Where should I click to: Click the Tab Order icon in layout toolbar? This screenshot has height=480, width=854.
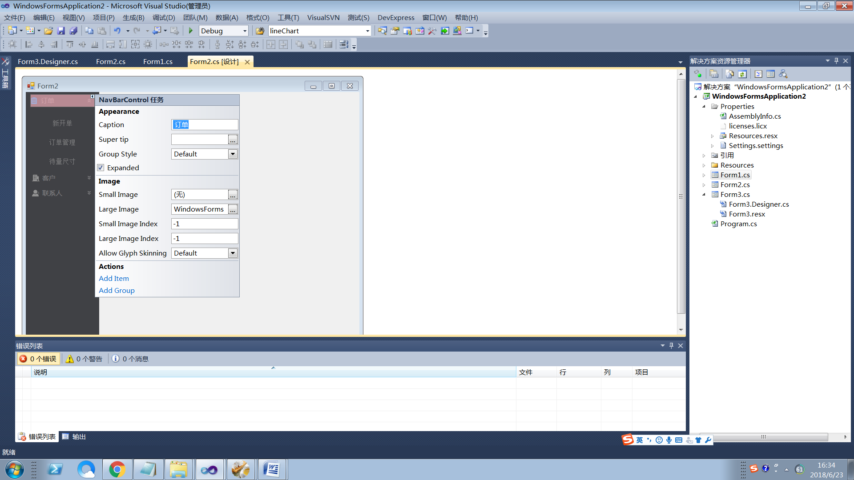tap(344, 44)
